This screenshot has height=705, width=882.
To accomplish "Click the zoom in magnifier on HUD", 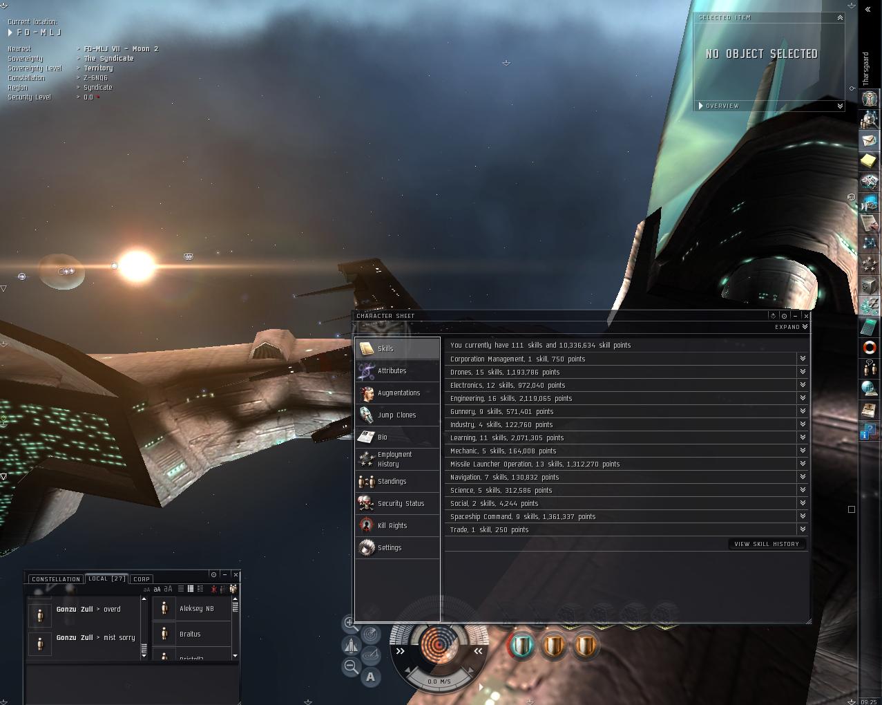I will coord(350,623).
